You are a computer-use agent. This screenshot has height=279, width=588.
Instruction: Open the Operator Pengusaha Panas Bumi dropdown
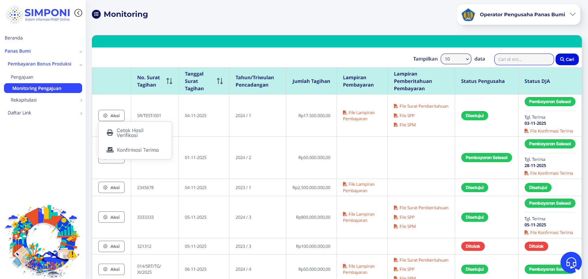point(518,14)
